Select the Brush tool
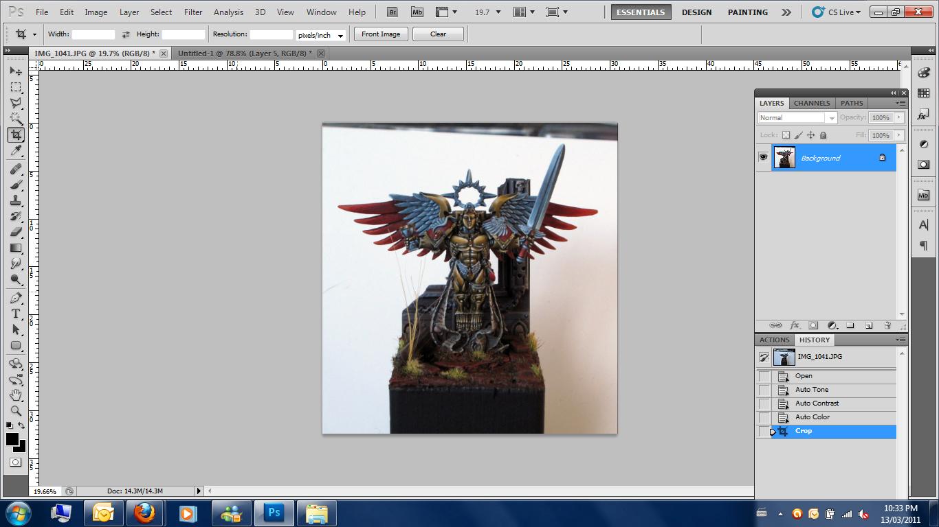939x527 pixels. 16,185
